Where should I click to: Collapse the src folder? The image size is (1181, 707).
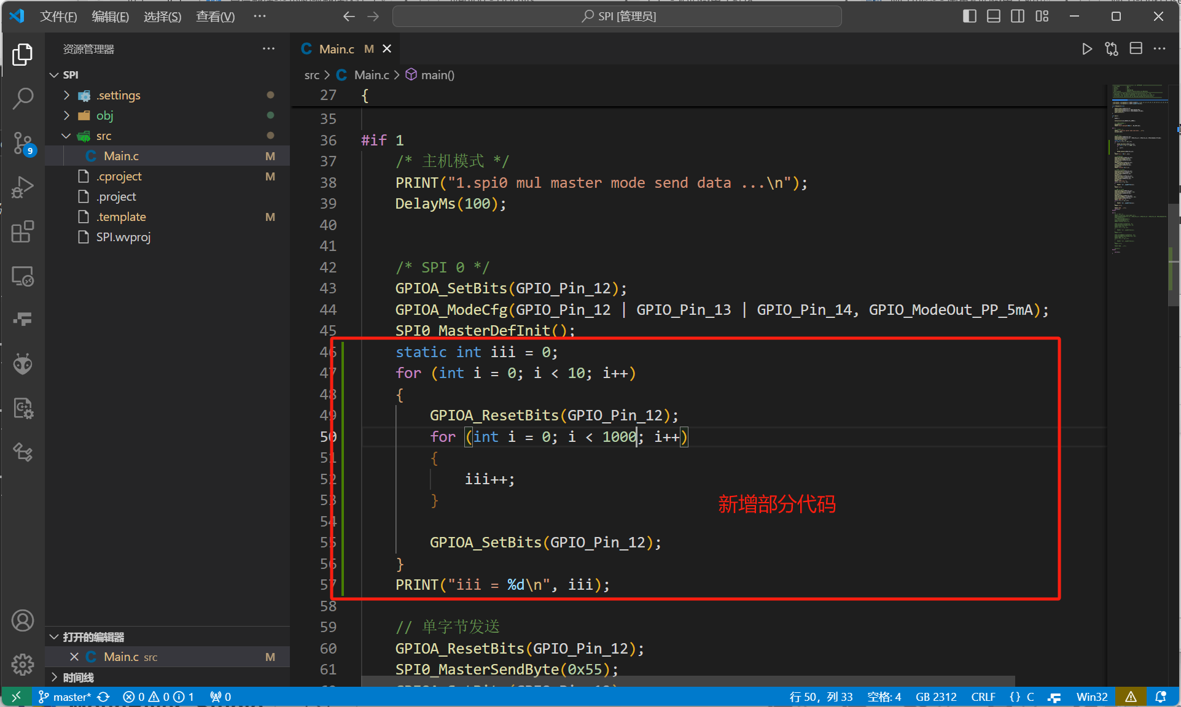66,136
